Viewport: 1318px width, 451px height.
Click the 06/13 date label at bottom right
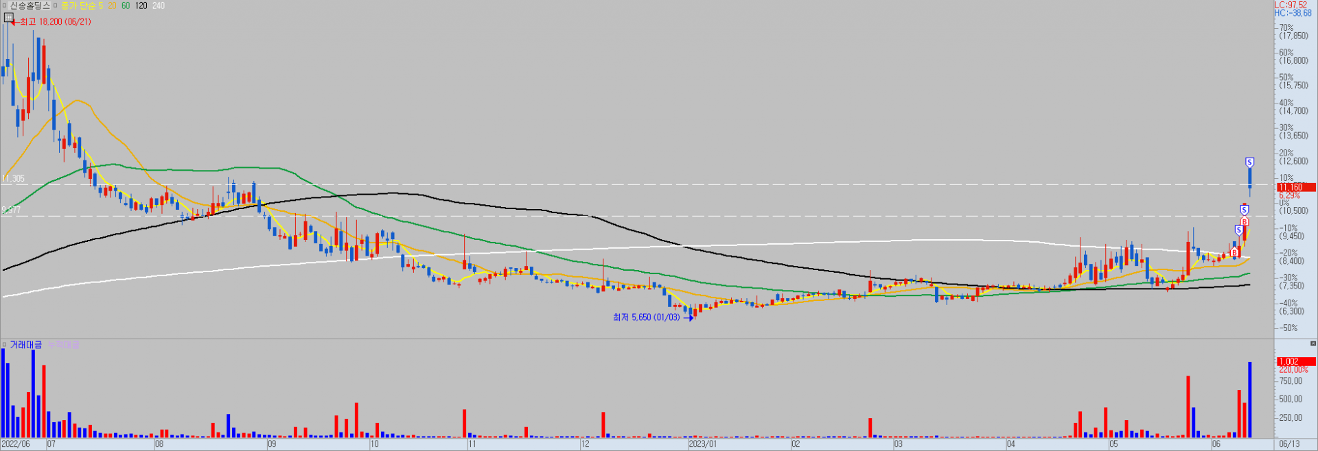[x=1289, y=444]
